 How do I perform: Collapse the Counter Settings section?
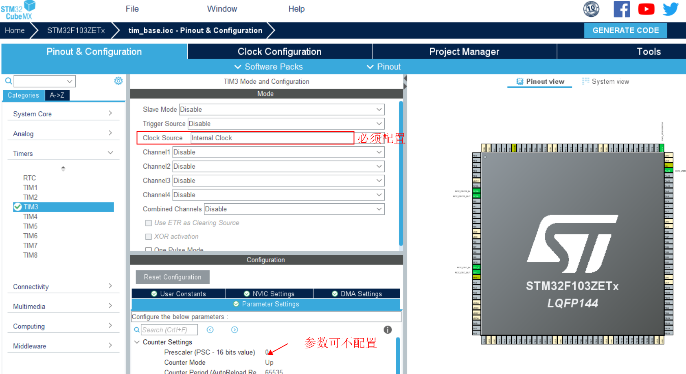coord(137,342)
